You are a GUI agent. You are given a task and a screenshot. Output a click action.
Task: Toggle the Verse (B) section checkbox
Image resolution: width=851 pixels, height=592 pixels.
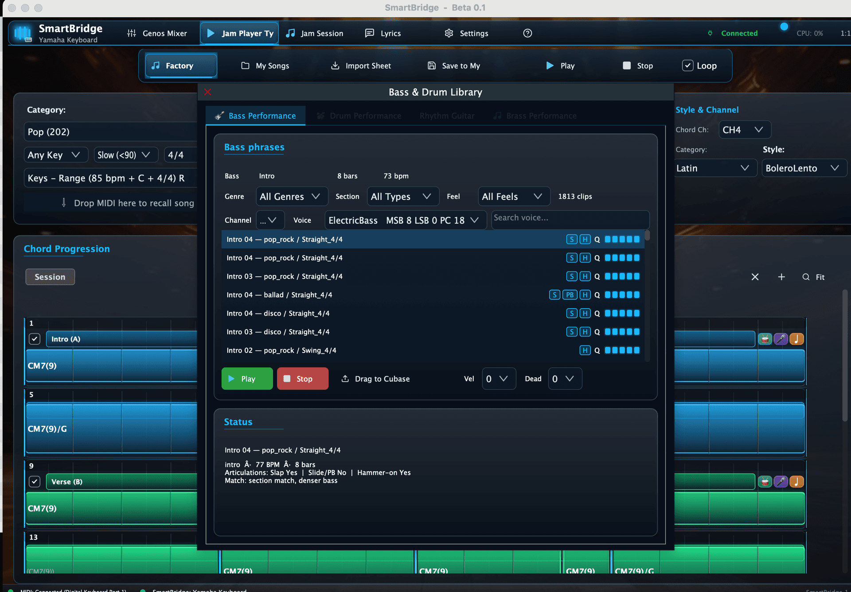[34, 482]
